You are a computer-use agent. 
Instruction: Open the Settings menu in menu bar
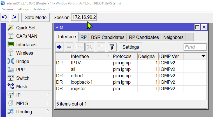coord(23,9)
